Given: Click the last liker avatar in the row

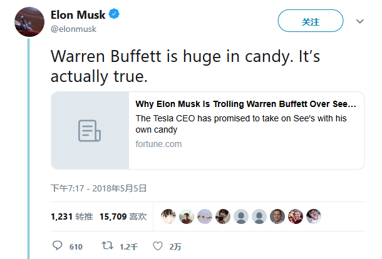Looking at the screenshot, I should click(x=314, y=216).
